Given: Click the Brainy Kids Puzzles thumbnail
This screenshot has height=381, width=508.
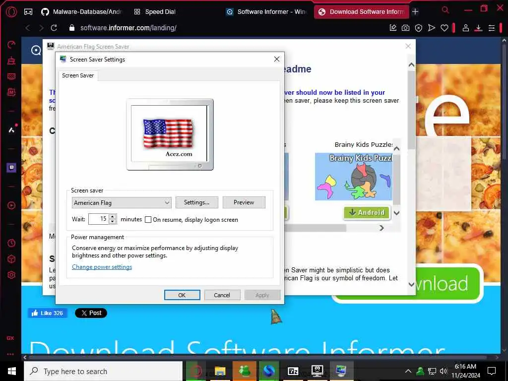Looking at the screenshot, I should click(x=353, y=177).
